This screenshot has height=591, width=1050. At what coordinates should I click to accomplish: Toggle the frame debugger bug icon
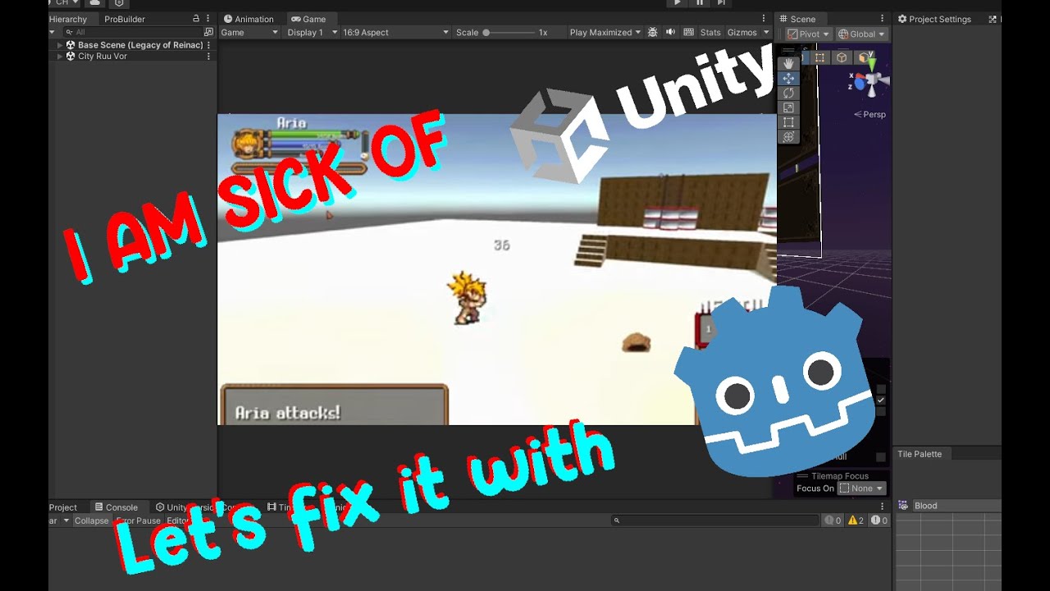[x=653, y=32]
